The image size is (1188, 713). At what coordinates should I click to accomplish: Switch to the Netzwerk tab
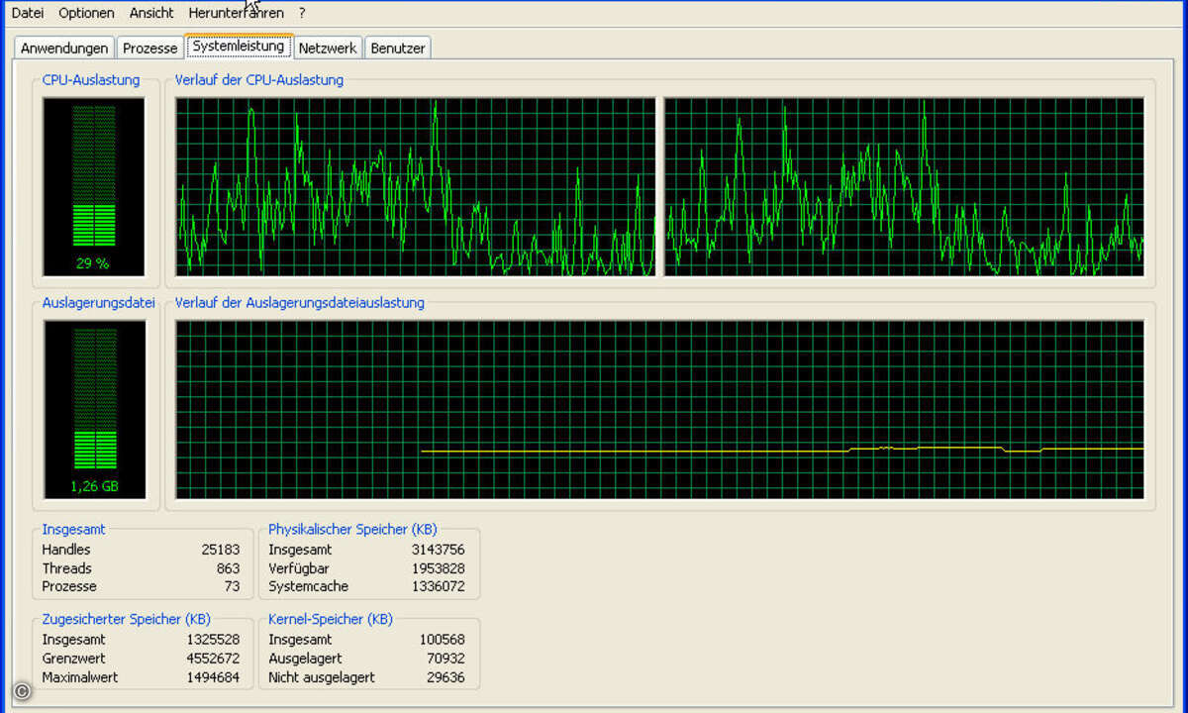[328, 48]
